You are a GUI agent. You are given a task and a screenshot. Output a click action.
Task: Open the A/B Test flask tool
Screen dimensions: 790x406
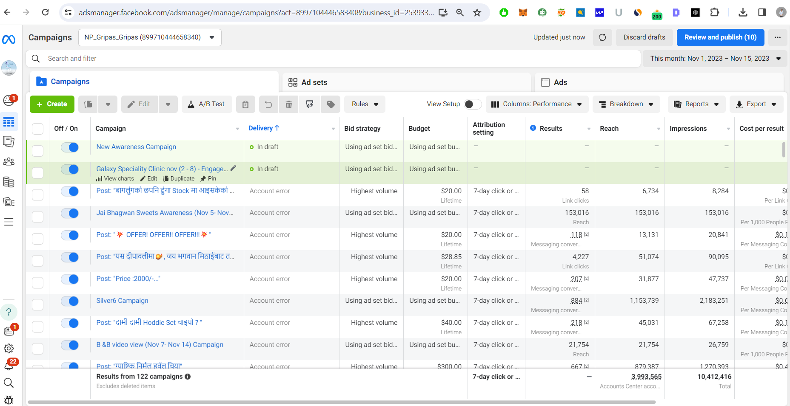tap(207, 104)
